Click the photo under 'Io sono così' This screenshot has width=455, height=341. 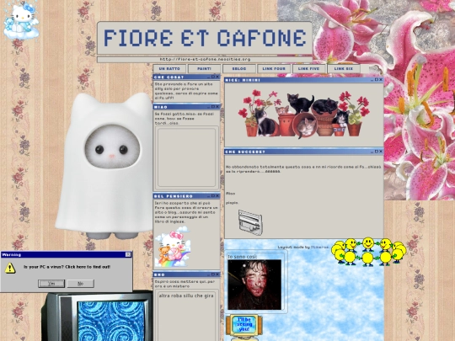[254, 285]
